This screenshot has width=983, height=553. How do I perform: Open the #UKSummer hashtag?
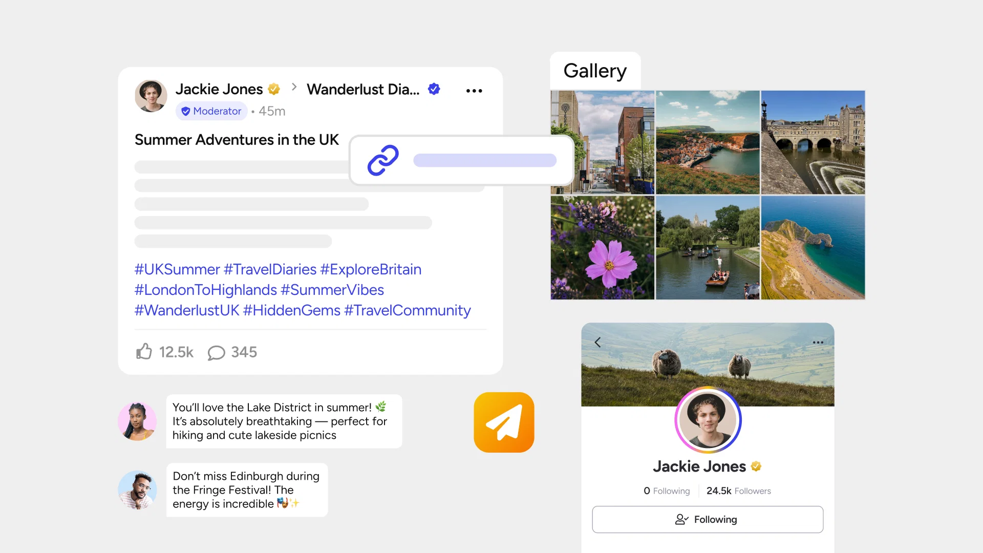coord(177,269)
